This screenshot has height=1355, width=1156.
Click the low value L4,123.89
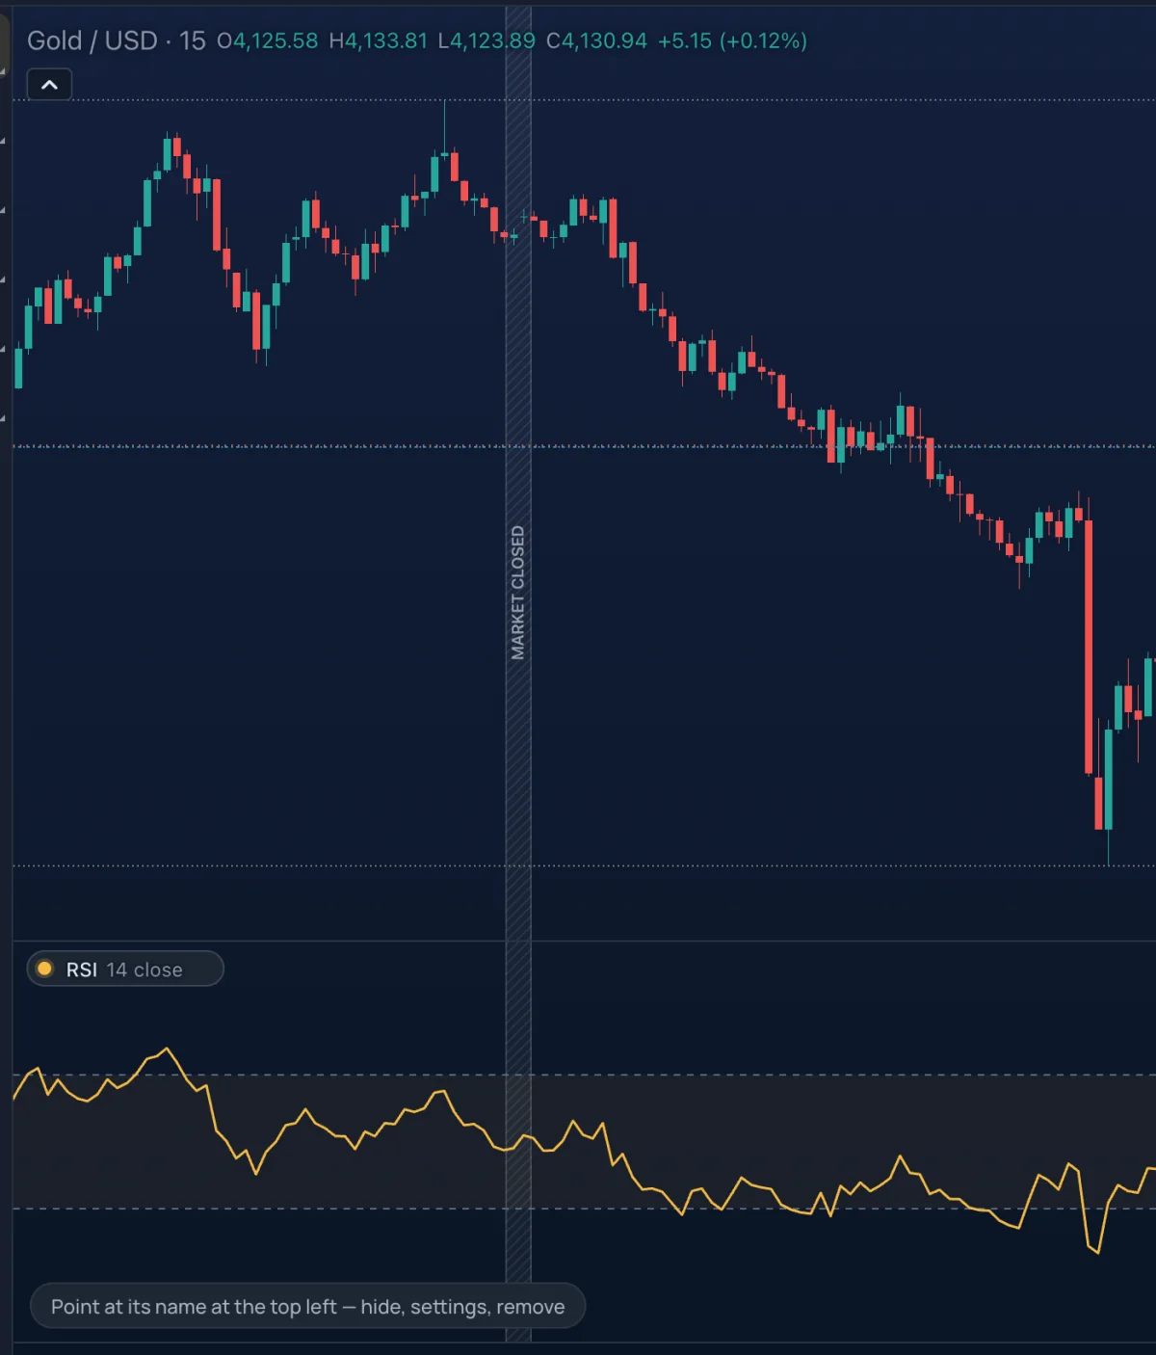click(x=486, y=40)
